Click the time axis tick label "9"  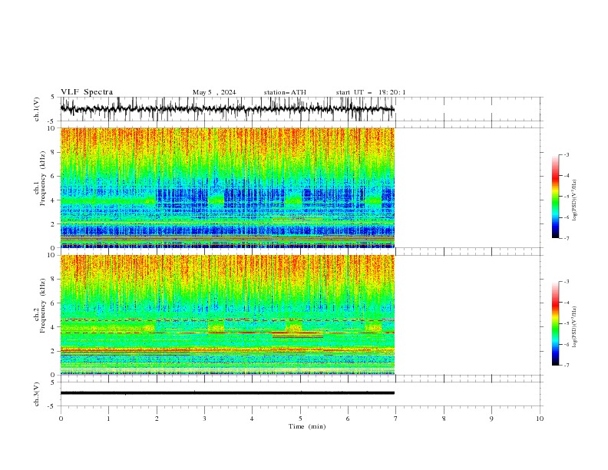[x=491, y=419]
